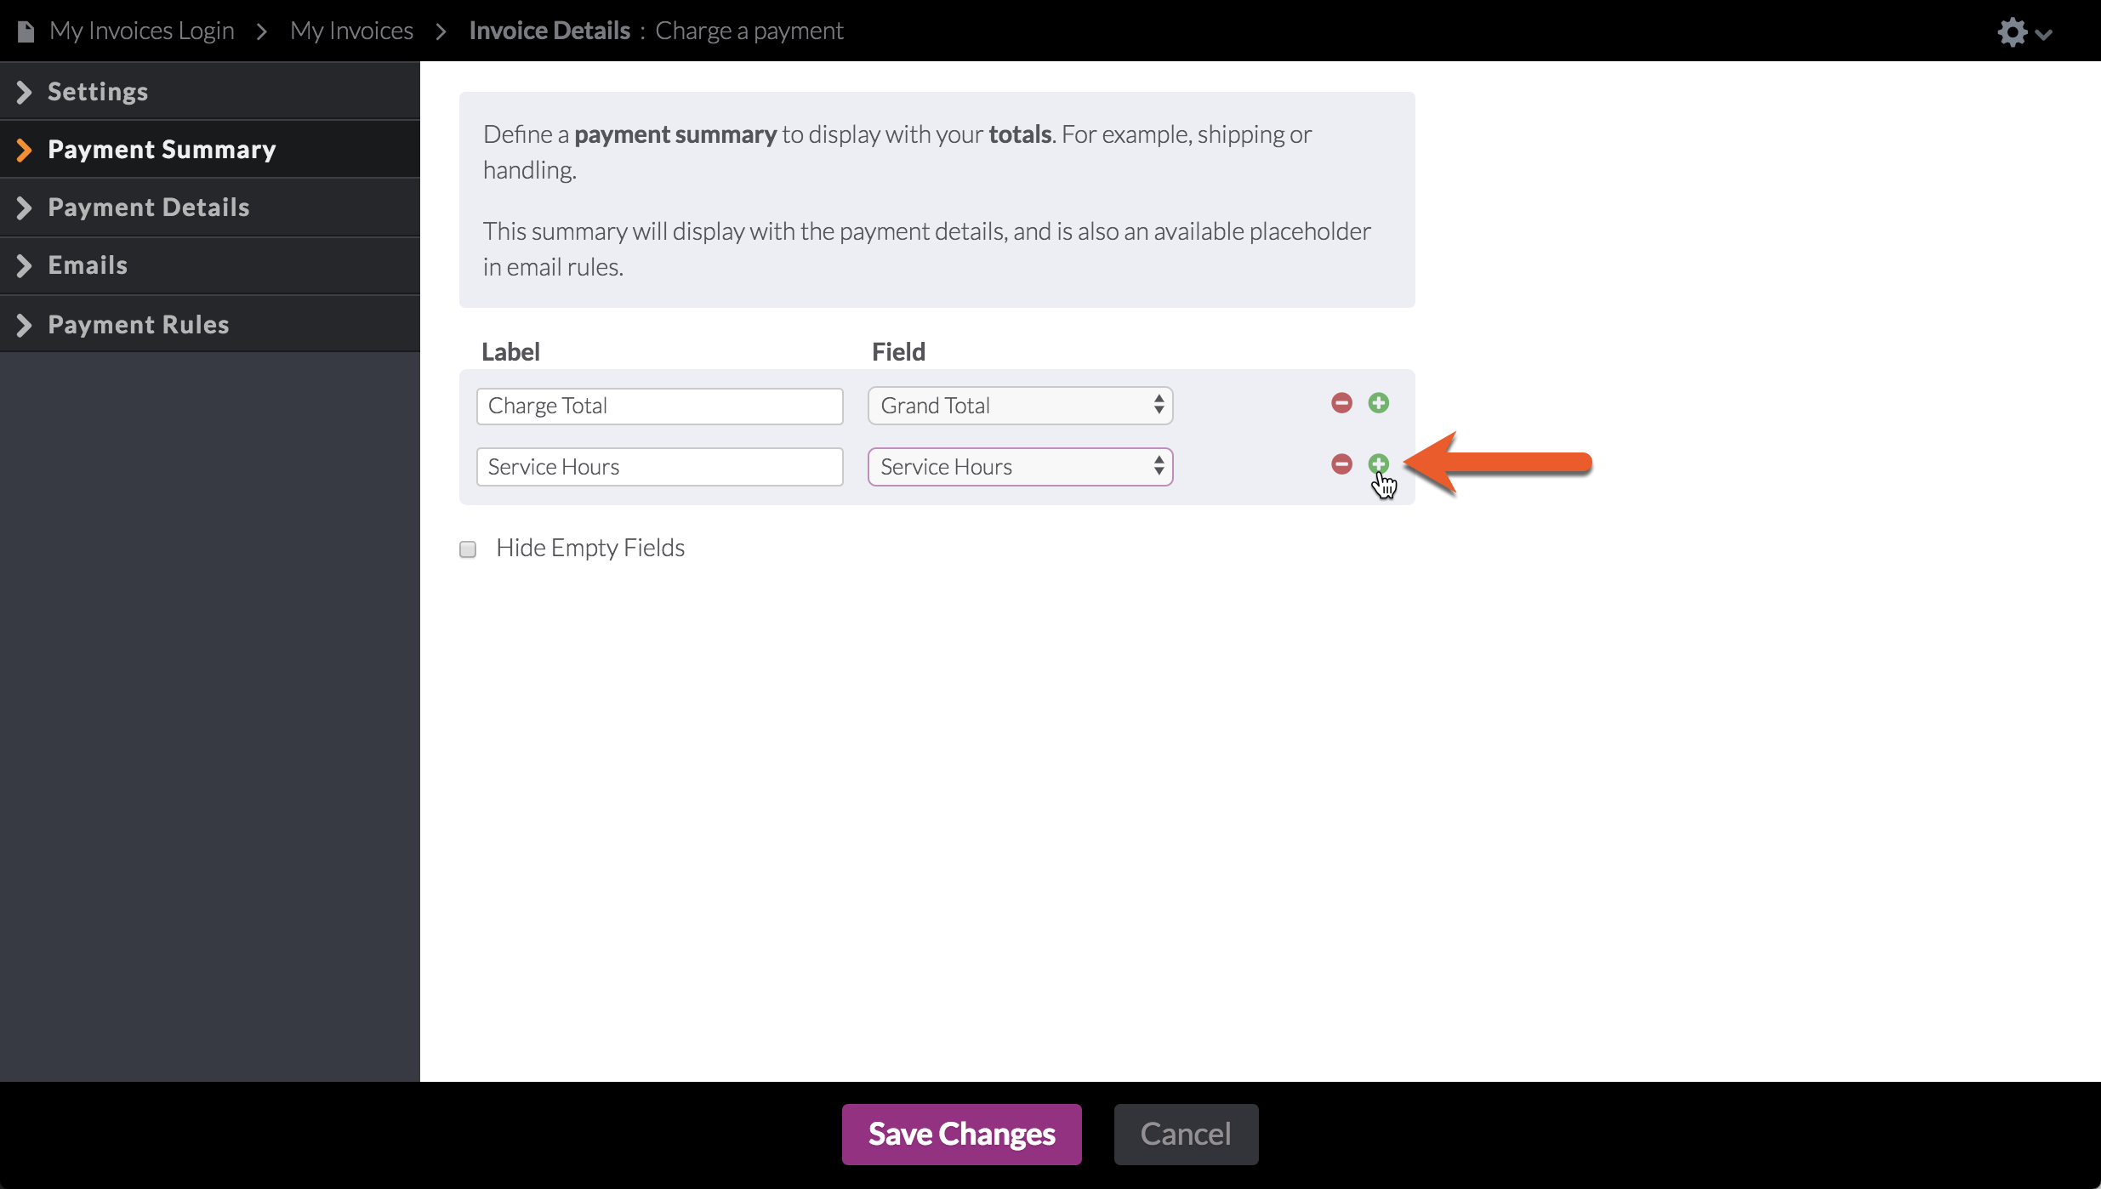The width and height of the screenshot is (2101, 1189).
Task: Remove the Service Hours row
Action: click(1341, 464)
